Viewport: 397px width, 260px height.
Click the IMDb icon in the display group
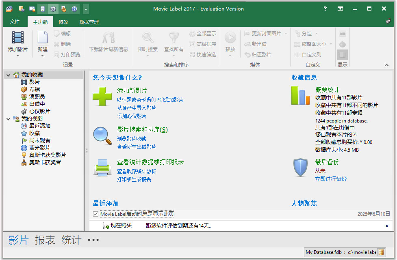click(x=342, y=34)
